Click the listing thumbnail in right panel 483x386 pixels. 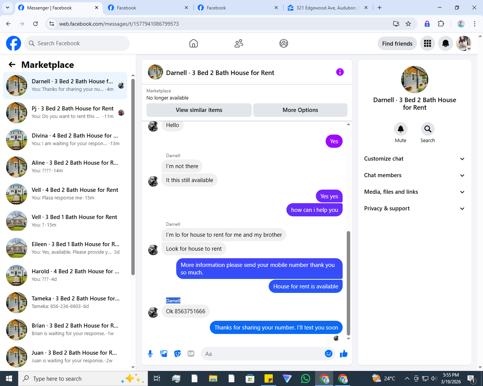pos(415,80)
